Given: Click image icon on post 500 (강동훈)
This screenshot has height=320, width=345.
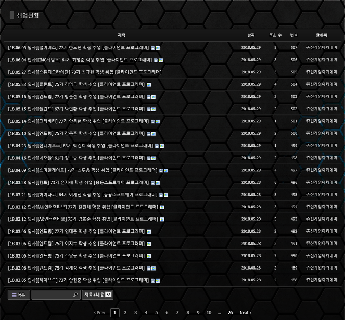Looking at the screenshot, I should point(154,134).
